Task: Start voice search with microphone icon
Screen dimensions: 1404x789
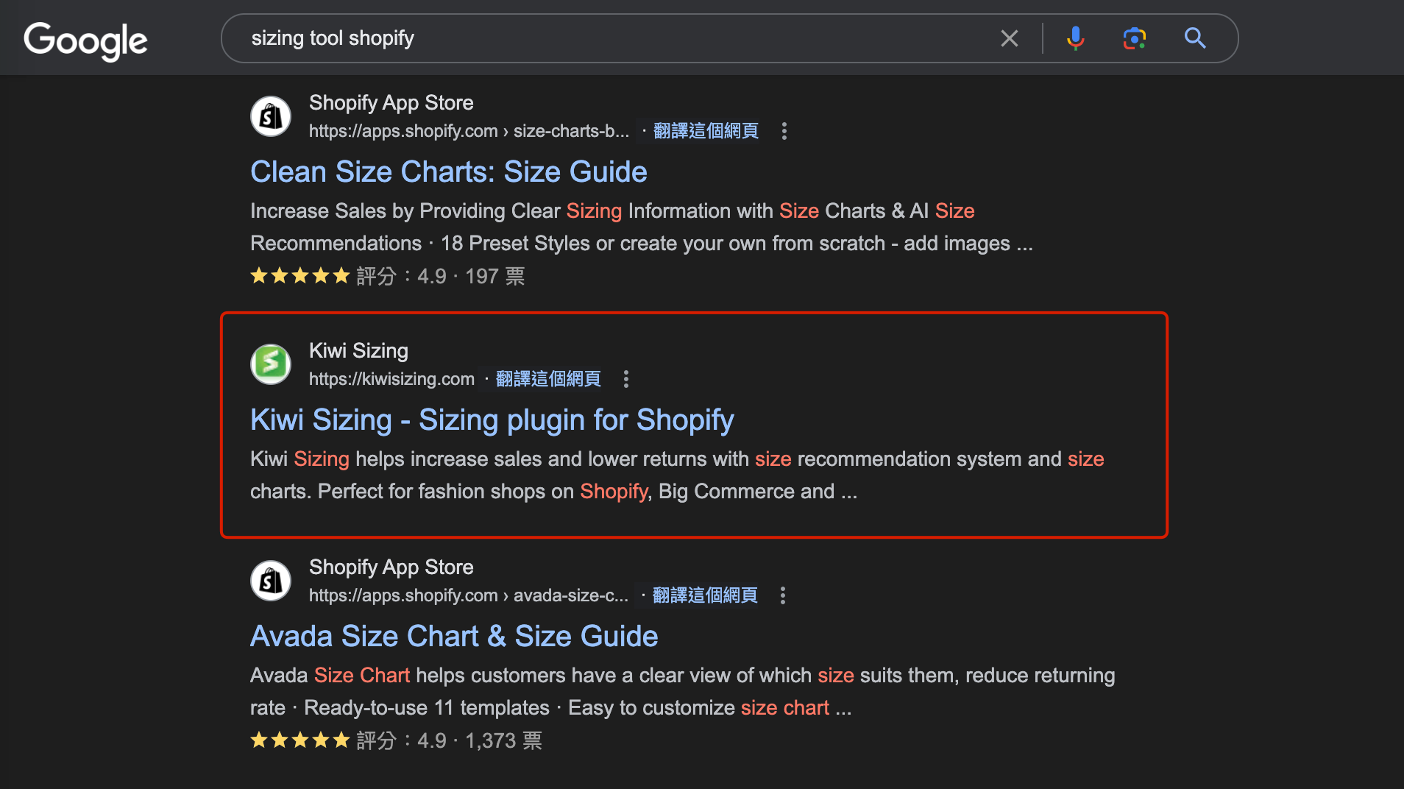Action: [1075, 38]
